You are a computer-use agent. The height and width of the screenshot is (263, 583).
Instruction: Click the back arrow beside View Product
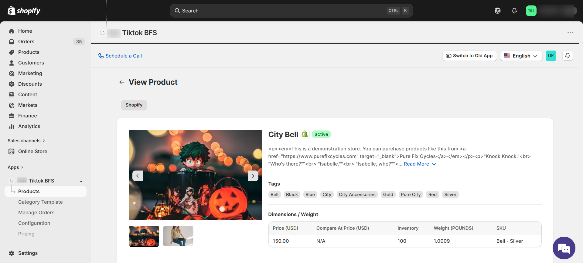122,82
